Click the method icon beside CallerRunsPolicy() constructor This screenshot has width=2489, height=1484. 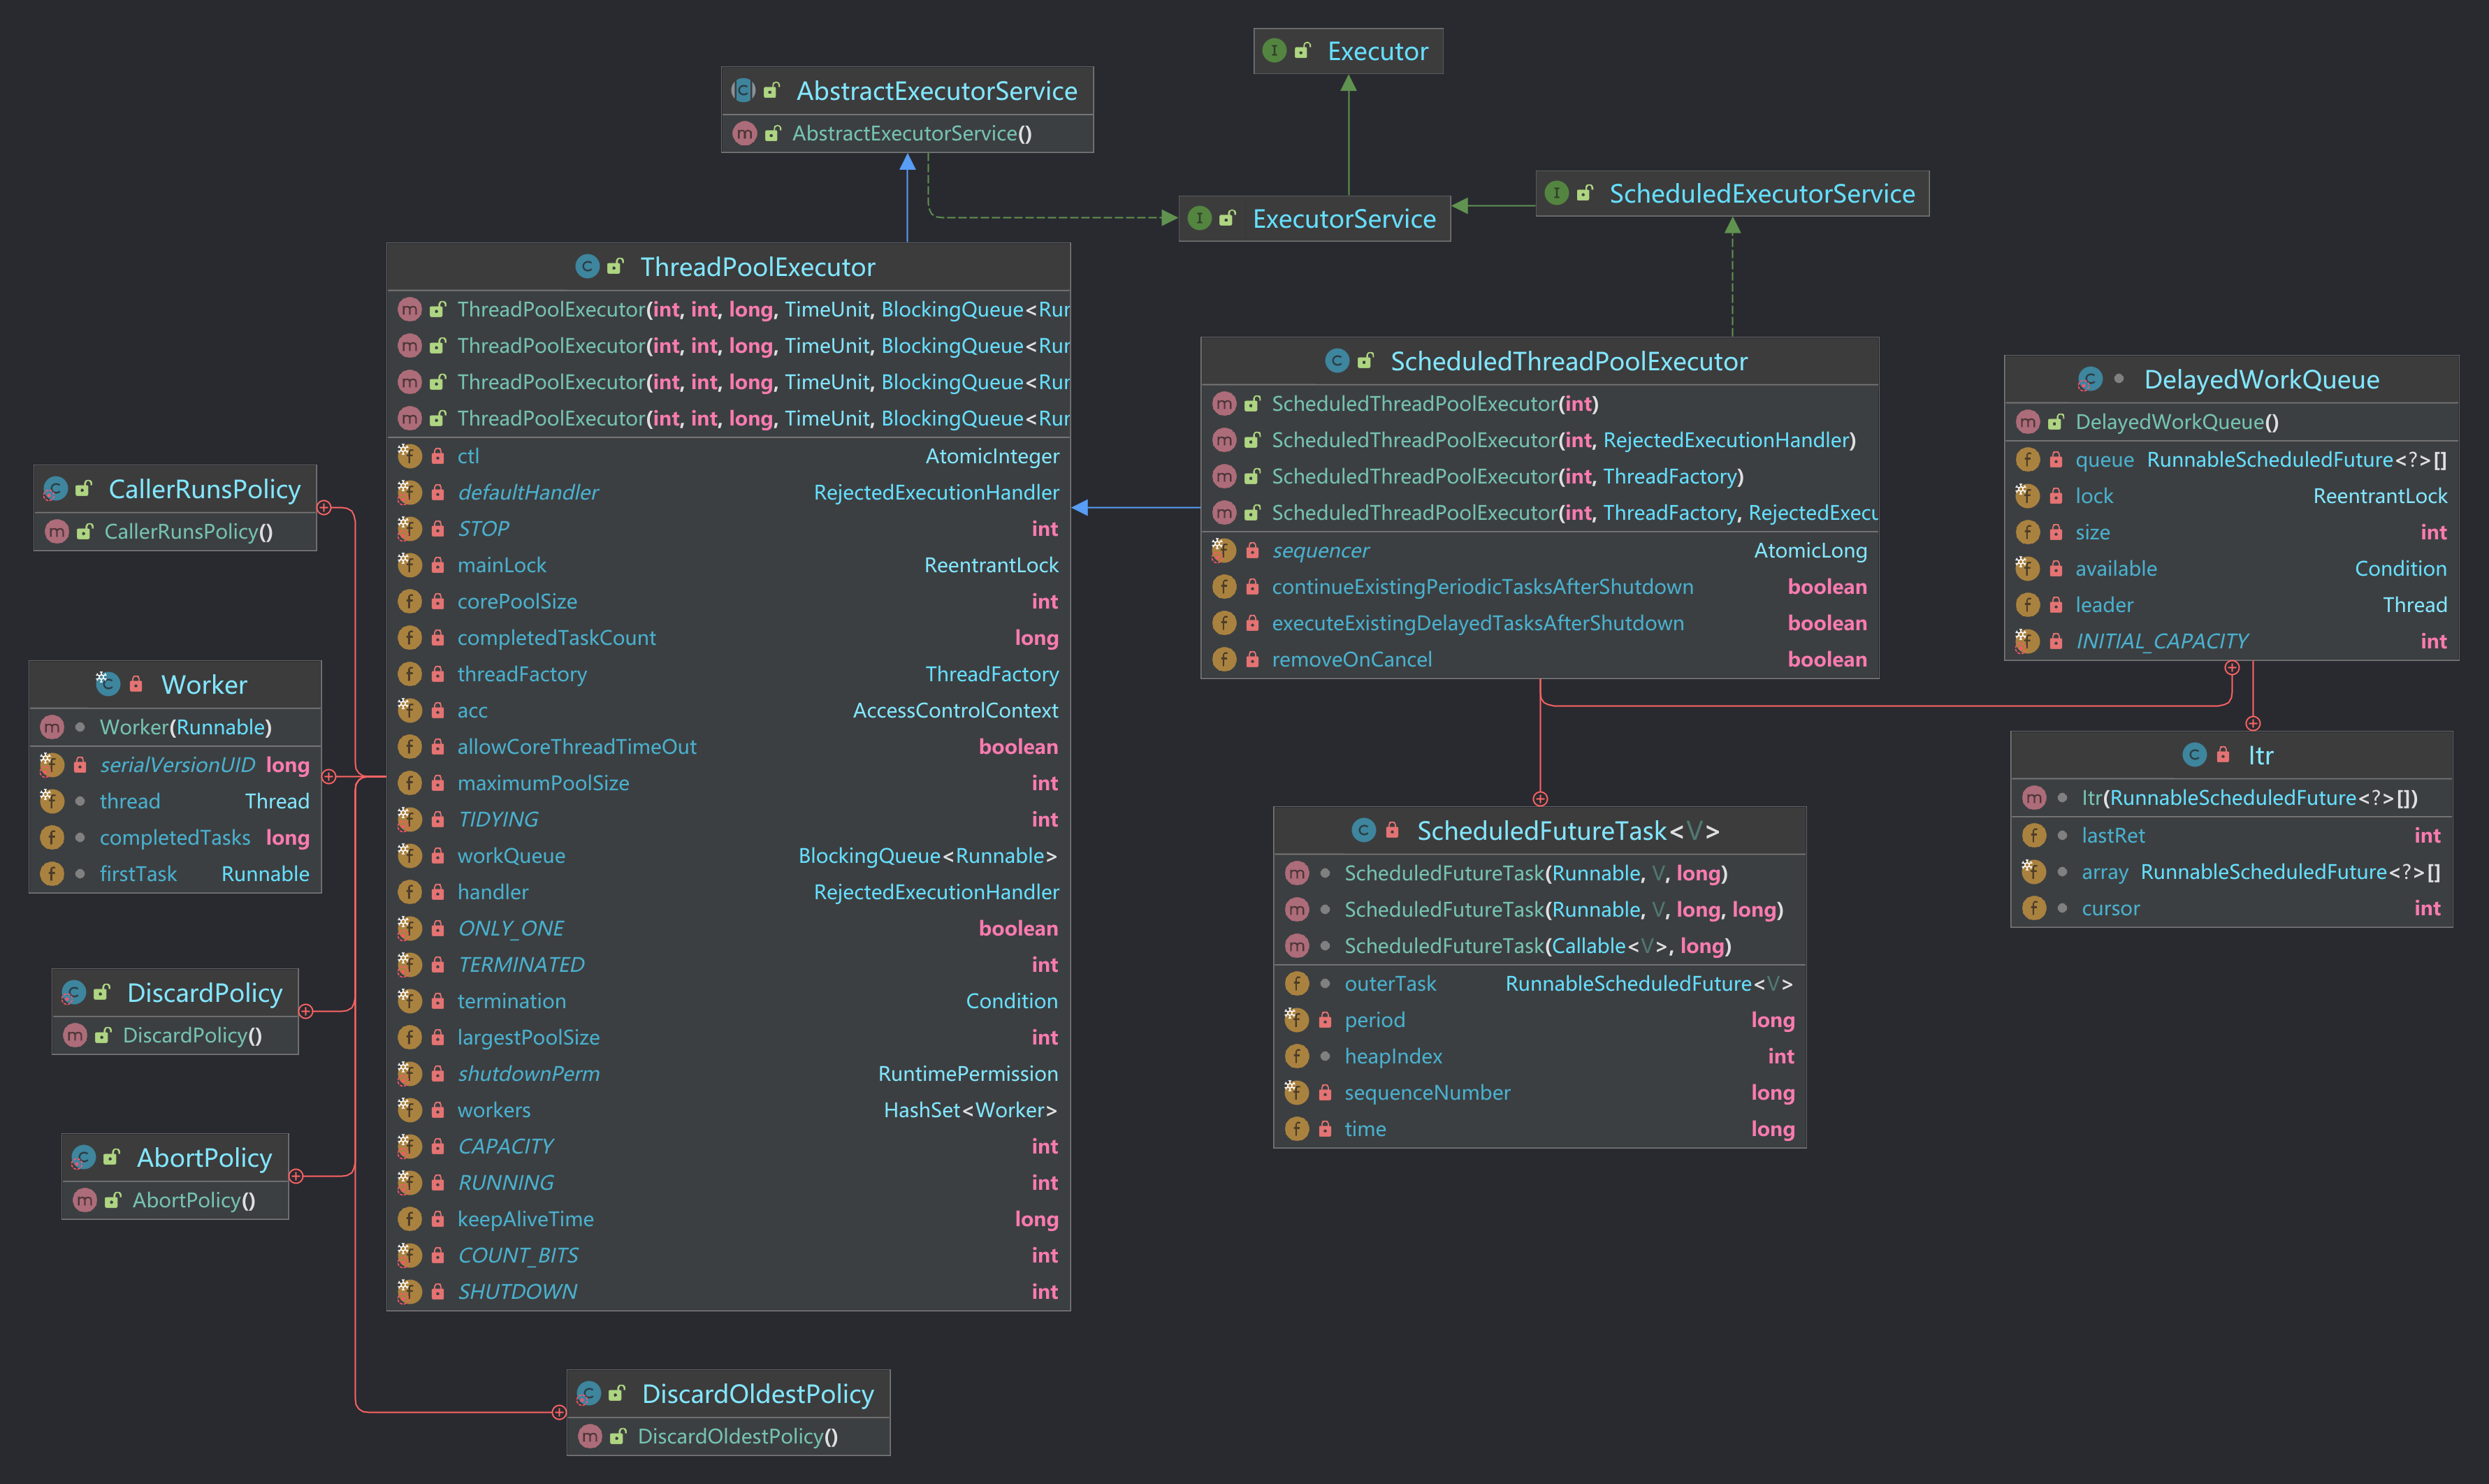[x=58, y=532]
